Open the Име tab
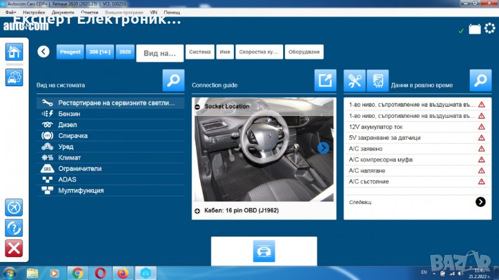Screen dimensions: 499x280 pyautogui.click(x=225, y=52)
